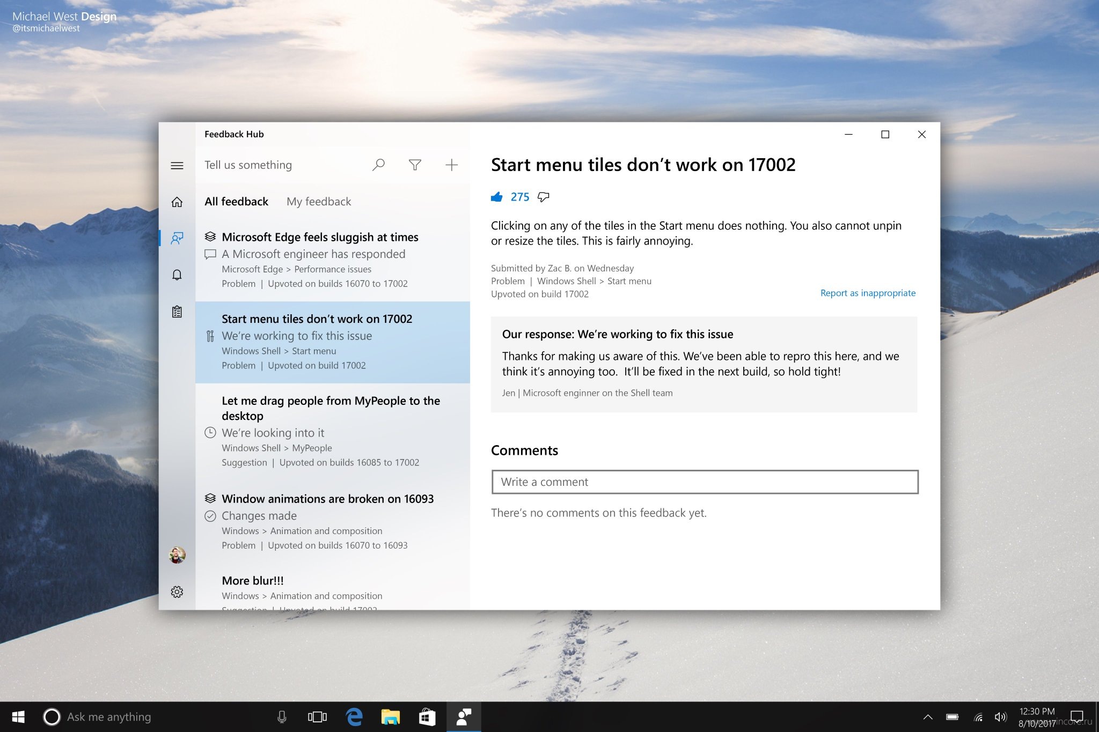Click the collection icon beside Microsoft Edge feedback
This screenshot has width=1099, height=732.
coord(210,236)
